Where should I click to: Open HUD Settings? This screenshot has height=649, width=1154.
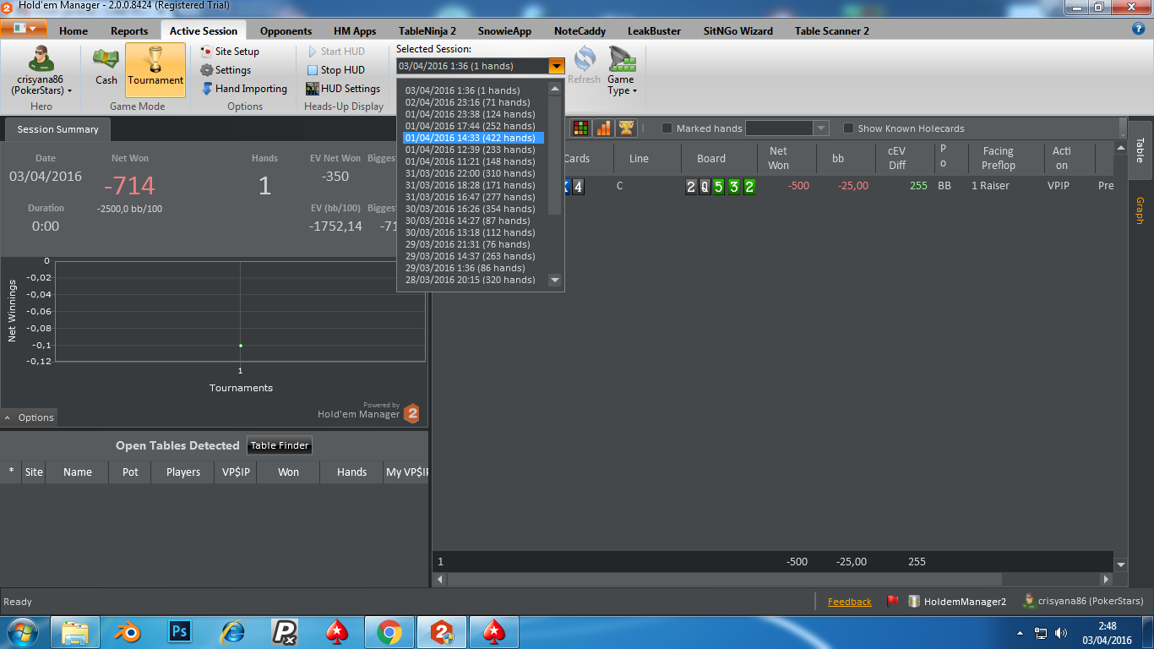(343, 89)
